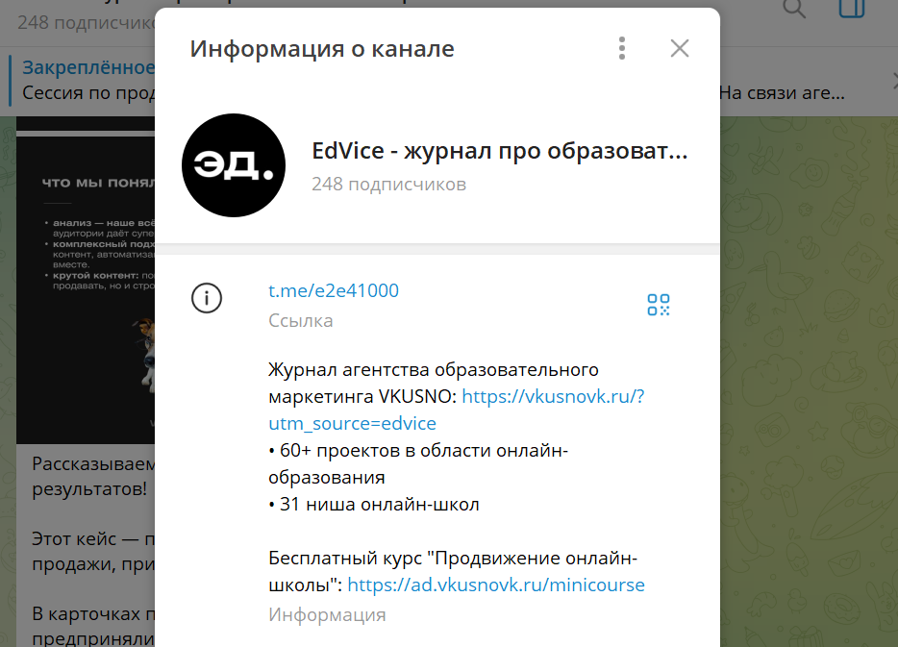The height and width of the screenshot is (647, 898).
Task: Click the "Информация о канале" dialog title
Action: tap(322, 49)
